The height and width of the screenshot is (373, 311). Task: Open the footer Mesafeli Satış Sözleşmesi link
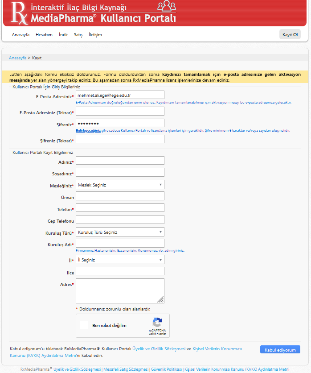click(x=126, y=369)
